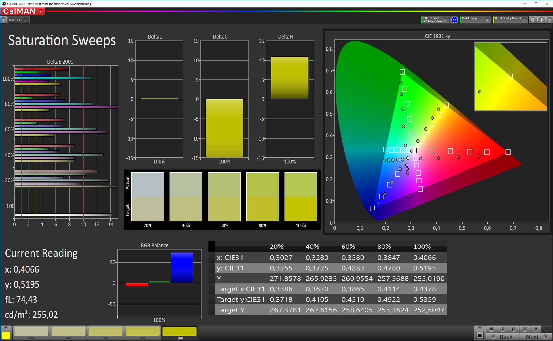Click the blue 195 meter indicator
Image resolution: width=553 pixels, height=341 pixels.
[454, 20]
